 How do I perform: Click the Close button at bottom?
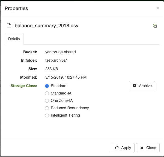click(x=148, y=148)
